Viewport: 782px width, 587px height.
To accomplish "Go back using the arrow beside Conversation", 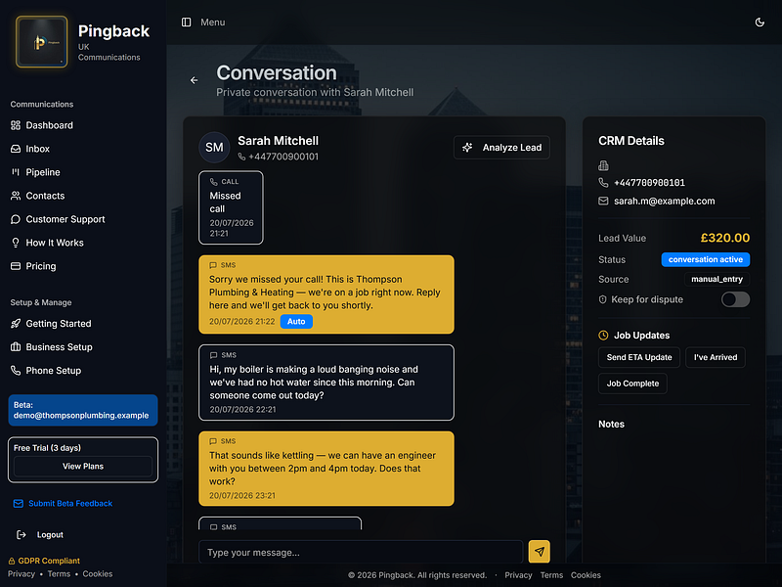I will coord(194,80).
